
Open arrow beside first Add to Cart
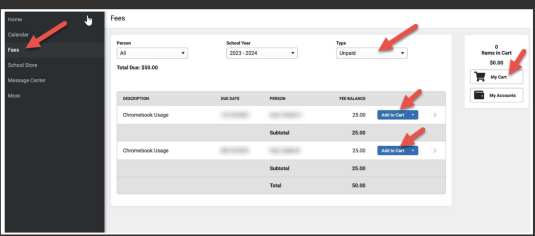pyautogui.click(x=413, y=115)
